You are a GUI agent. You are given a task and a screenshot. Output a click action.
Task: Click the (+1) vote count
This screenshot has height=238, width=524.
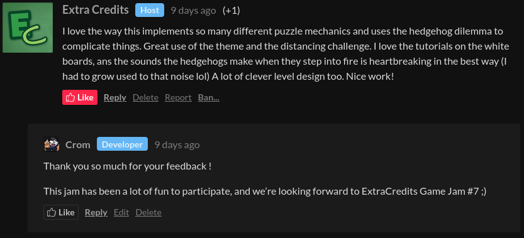(x=231, y=10)
